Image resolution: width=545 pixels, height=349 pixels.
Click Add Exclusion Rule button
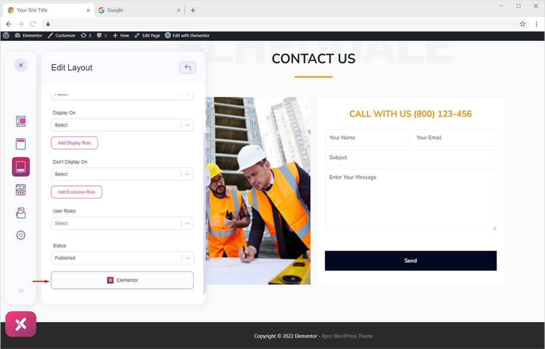pos(76,192)
